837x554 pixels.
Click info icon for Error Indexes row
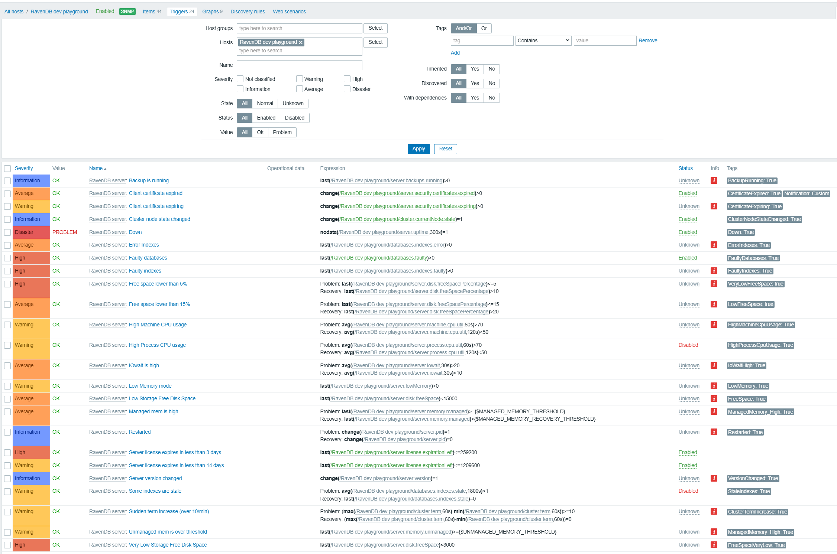[714, 245]
